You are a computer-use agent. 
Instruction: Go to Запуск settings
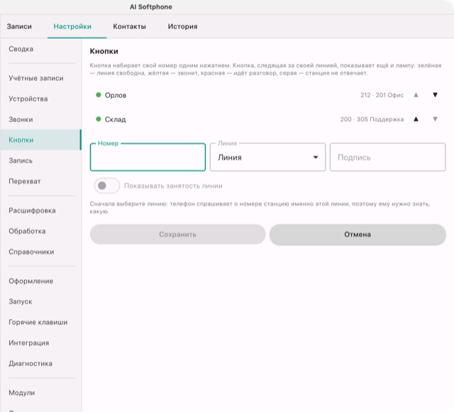coord(40,301)
